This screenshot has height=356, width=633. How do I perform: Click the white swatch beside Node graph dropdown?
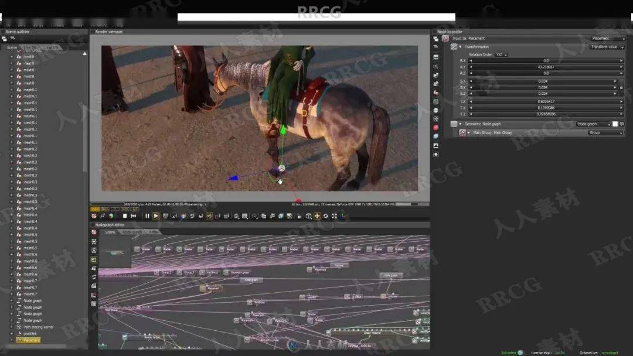615,124
